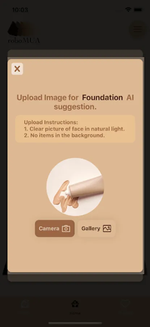The image size is (150, 327).
Task: Click the Wi-Fi status icon
Action: (128, 9)
